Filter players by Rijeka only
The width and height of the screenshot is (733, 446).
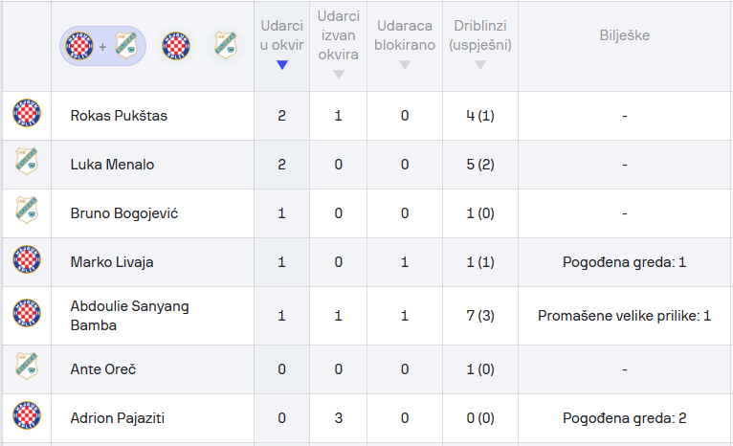pyautogui.click(x=226, y=46)
